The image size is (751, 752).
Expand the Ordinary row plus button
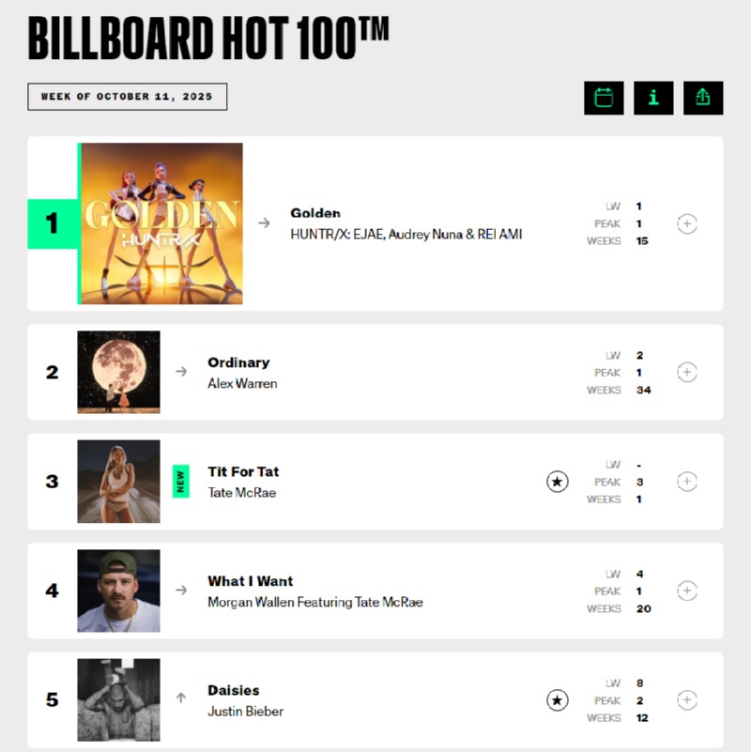click(x=687, y=373)
